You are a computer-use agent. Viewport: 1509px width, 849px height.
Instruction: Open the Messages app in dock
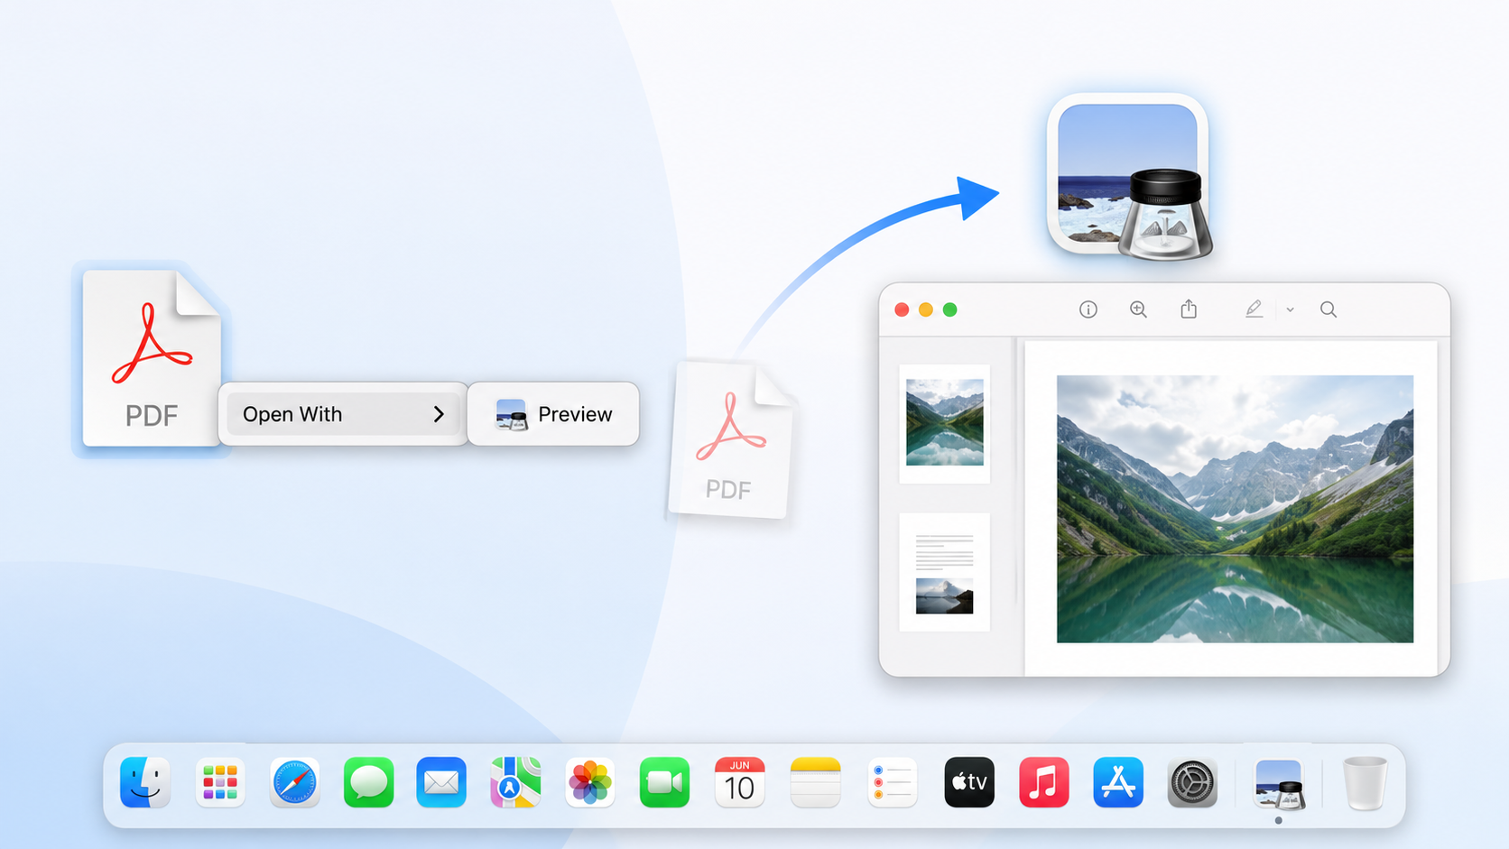pos(368,782)
